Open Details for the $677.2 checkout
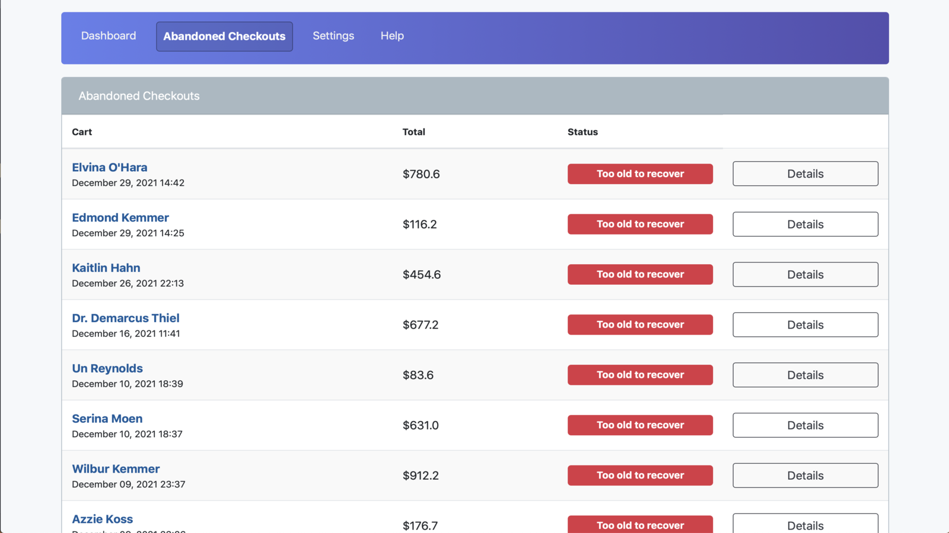The image size is (949, 533). (805, 325)
